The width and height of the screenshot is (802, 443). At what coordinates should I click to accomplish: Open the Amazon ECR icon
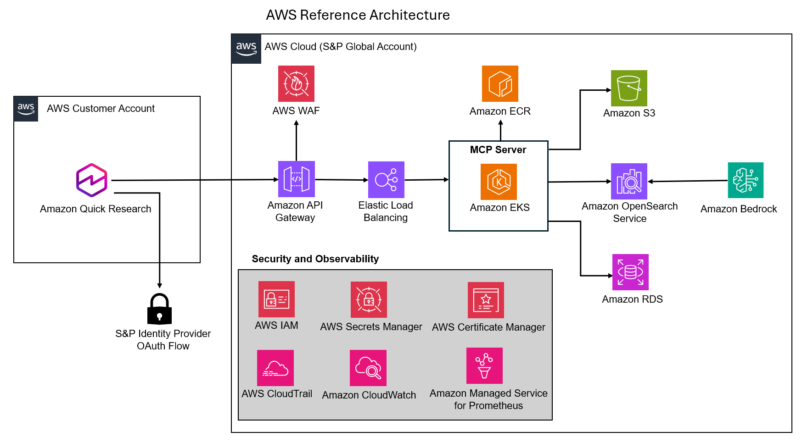(499, 84)
